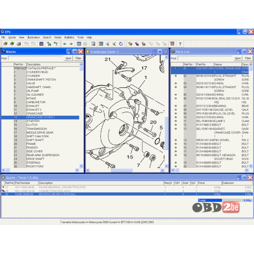
Task: Click the checkmark with book icon
Action: point(130,44)
